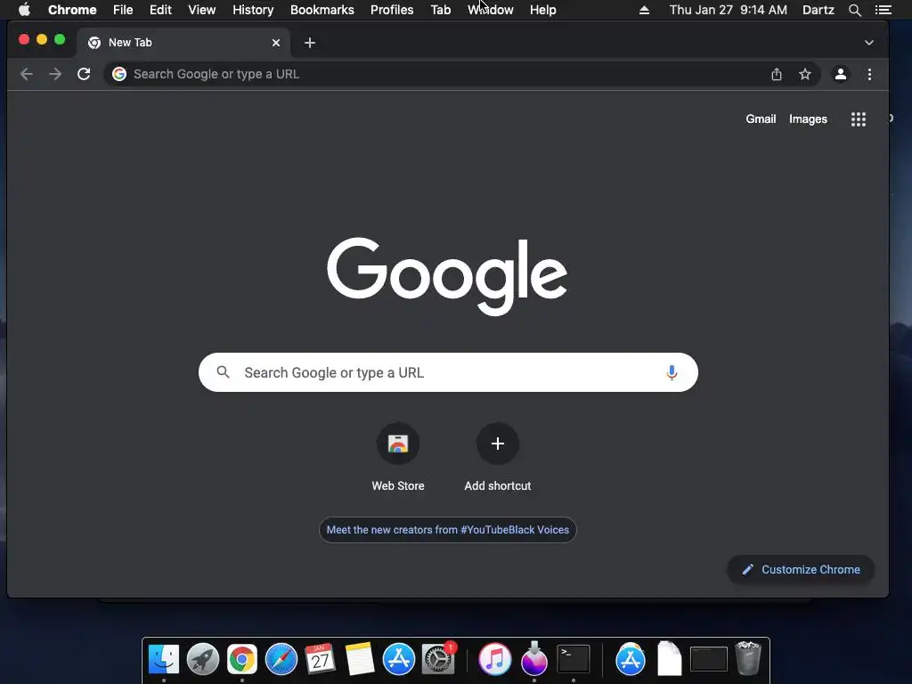This screenshot has width=912, height=684.
Task: Open the Images link
Action: click(808, 118)
